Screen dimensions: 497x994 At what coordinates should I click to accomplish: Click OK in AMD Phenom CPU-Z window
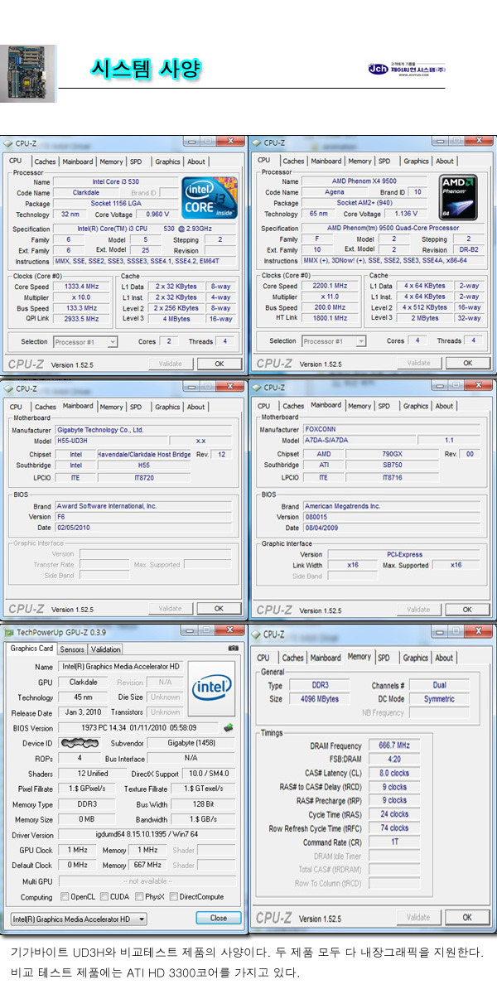click(467, 363)
